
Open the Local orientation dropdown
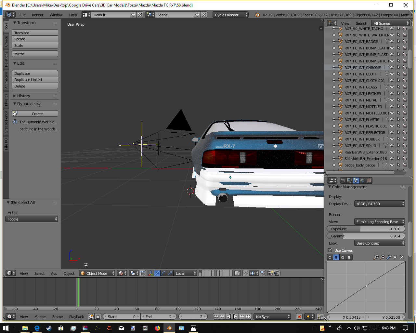(186, 273)
